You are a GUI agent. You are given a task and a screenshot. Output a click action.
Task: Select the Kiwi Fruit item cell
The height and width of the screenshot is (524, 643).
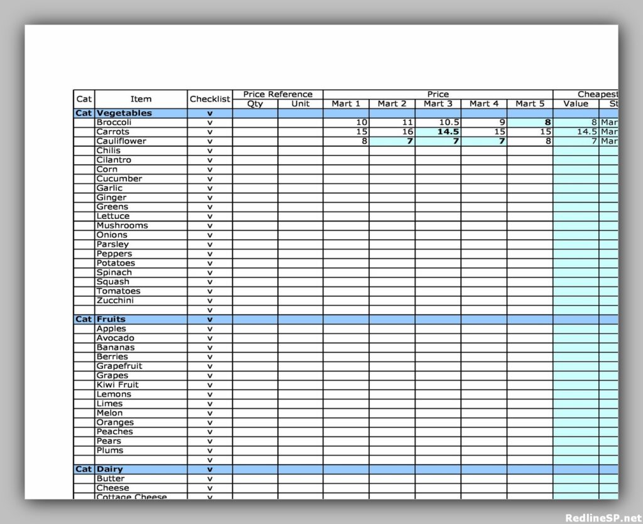(141, 385)
